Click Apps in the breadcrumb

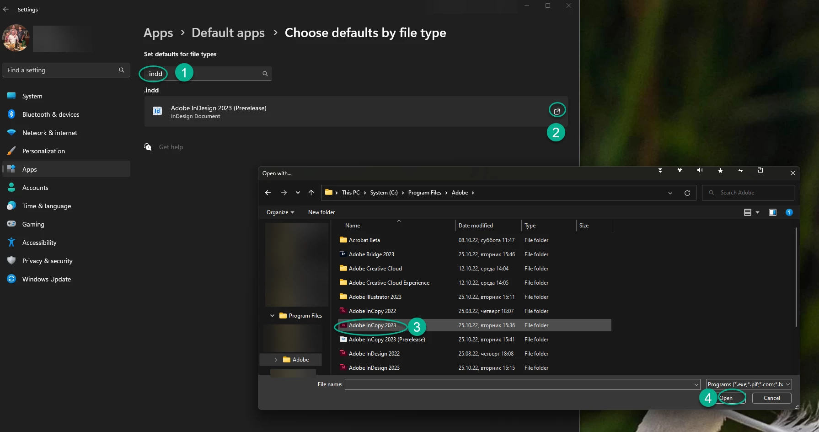158,33
